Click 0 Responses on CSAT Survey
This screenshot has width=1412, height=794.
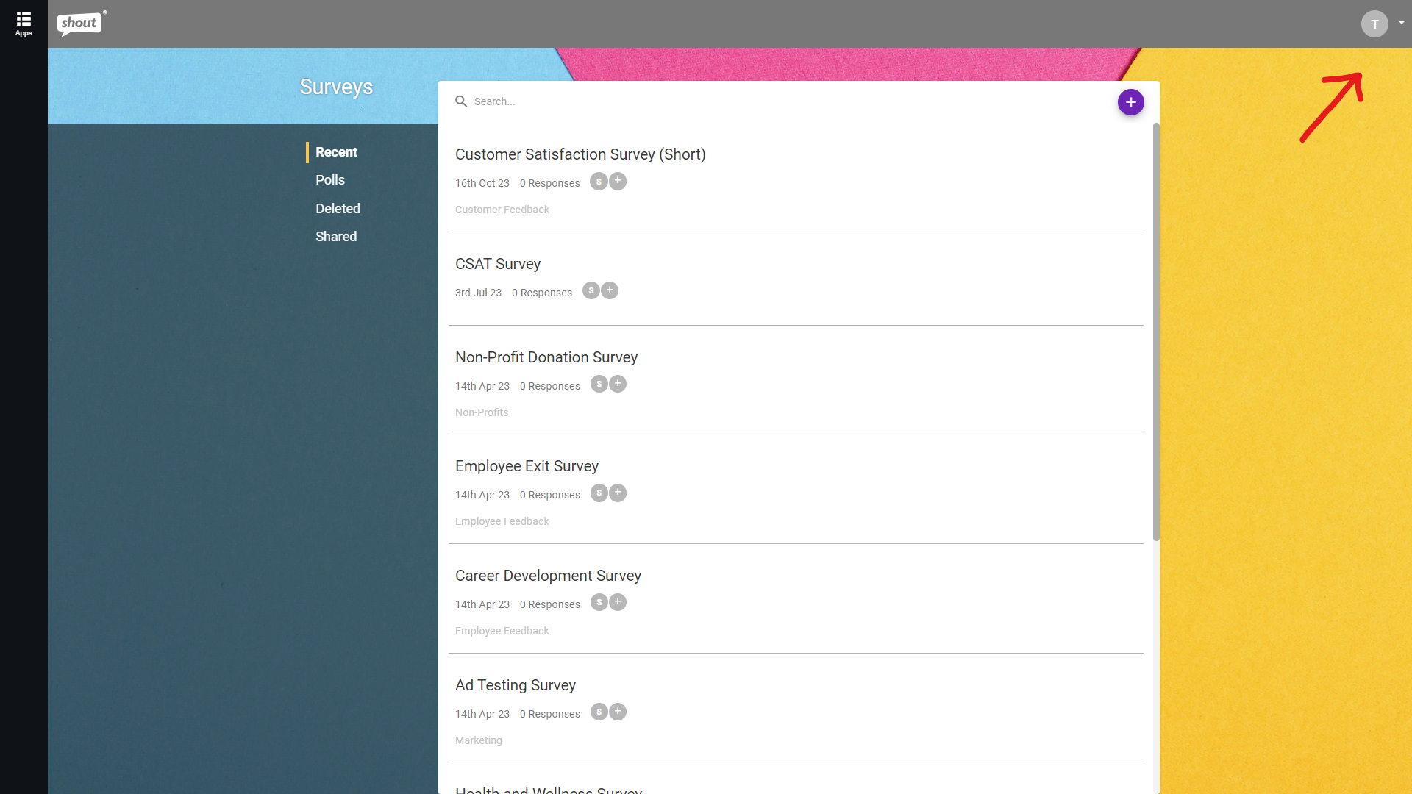pyautogui.click(x=542, y=293)
